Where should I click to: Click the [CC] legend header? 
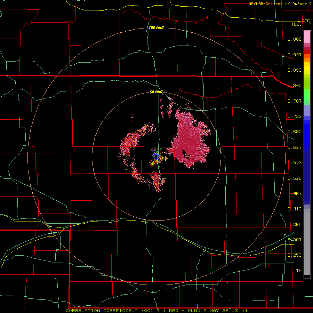coord(297,24)
